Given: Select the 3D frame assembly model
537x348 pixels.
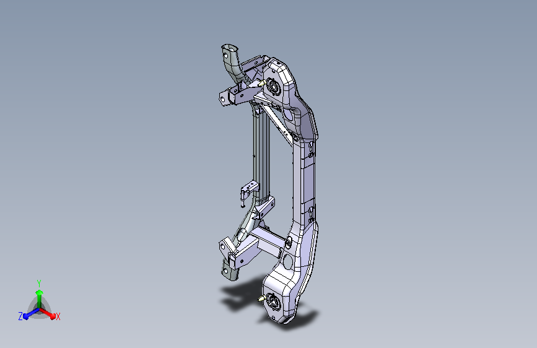Looking at the screenshot, I should (x=269, y=185).
